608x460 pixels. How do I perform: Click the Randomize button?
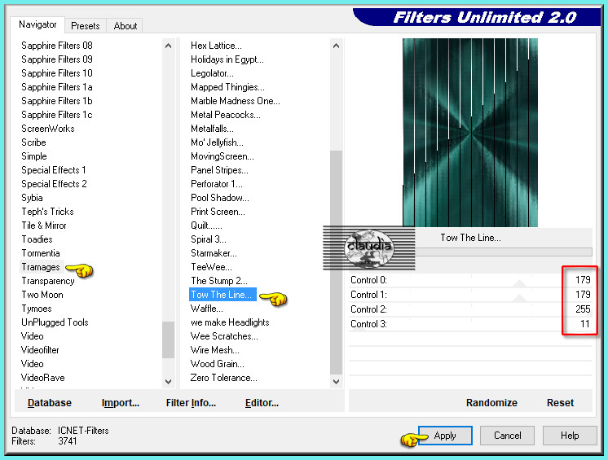(491, 403)
